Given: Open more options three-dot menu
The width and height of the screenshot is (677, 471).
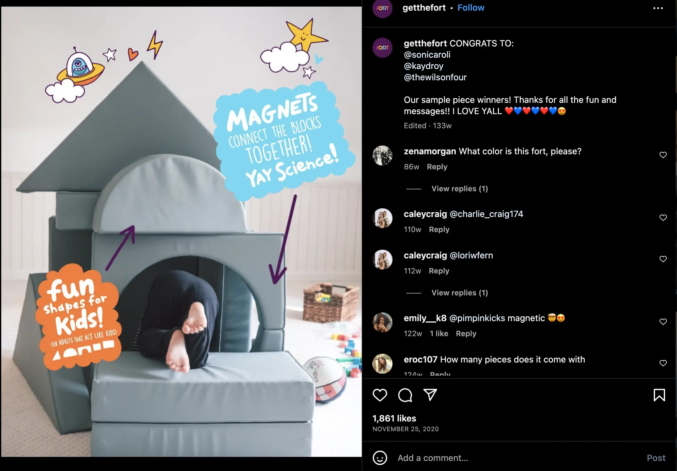Looking at the screenshot, I should pyautogui.click(x=658, y=8).
